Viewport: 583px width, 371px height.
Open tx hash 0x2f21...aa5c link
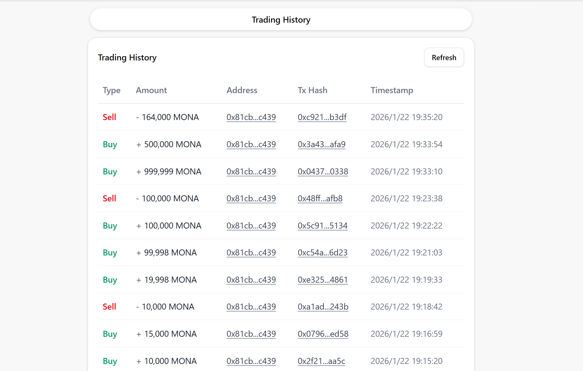(x=321, y=361)
